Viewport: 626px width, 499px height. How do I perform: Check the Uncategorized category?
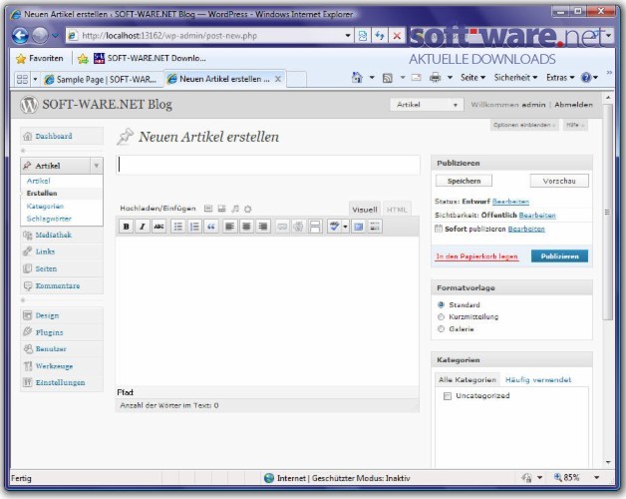click(448, 396)
